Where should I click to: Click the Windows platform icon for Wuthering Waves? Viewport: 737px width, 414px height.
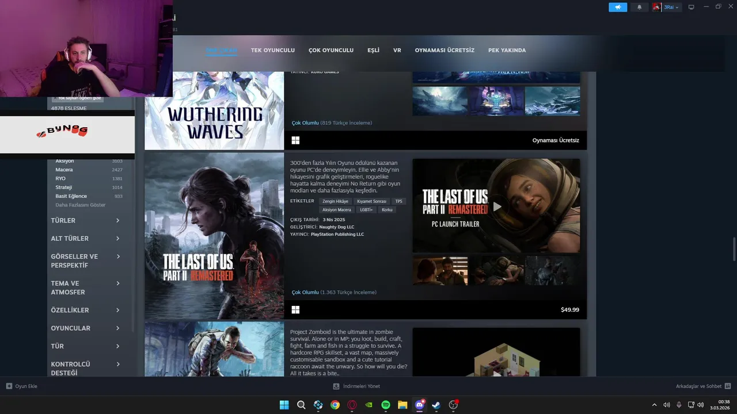click(x=295, y=140)
